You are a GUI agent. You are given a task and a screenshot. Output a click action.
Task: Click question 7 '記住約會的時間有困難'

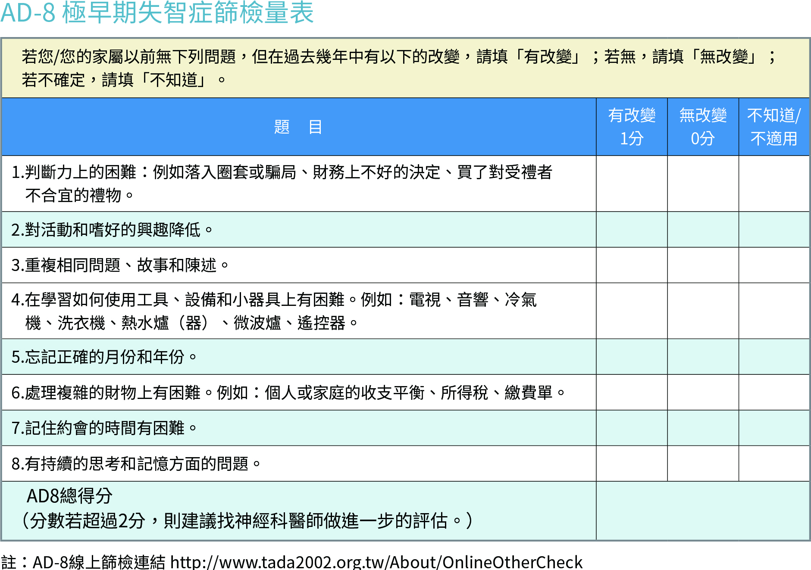pyautogui.click(x=104, y=428)
